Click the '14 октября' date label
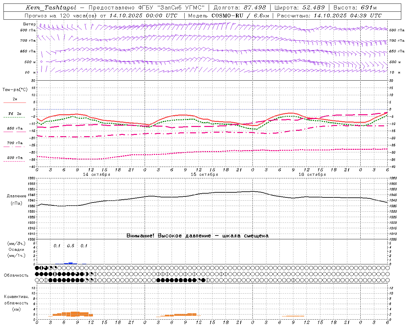This screenshot has width=406, height=325. [x=96, y=175]
